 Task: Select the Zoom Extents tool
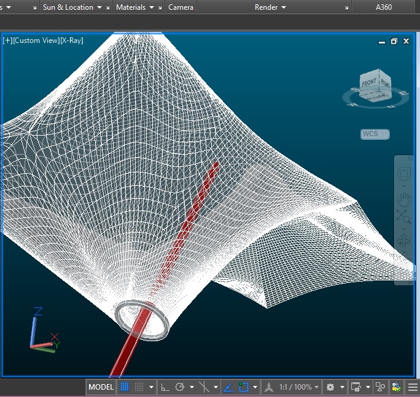point(404,217)
